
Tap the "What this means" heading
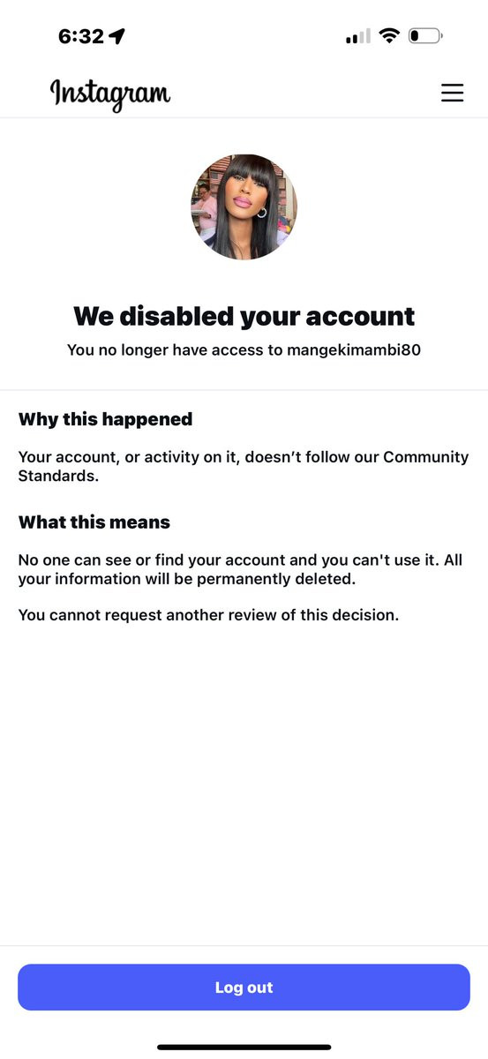pos(94,522)
